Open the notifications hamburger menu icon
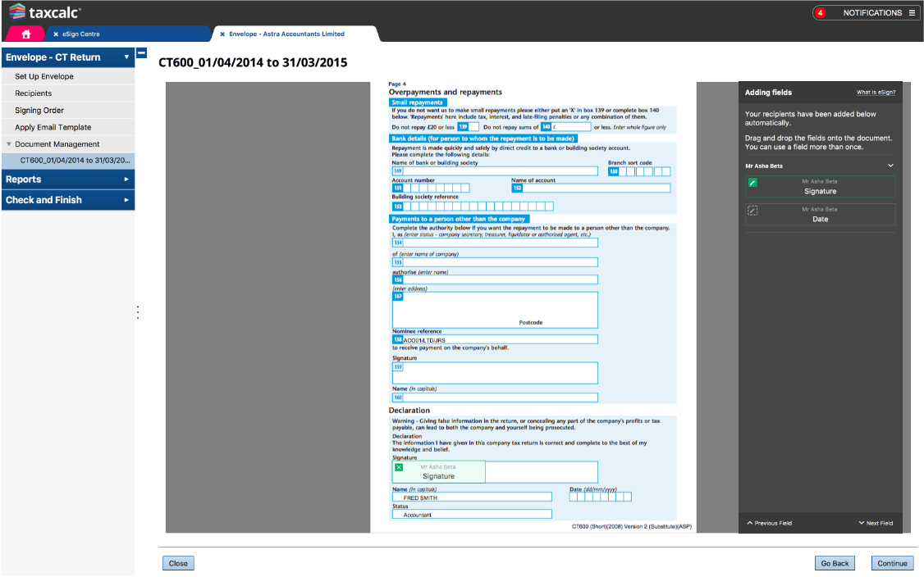 [x=912, y=13]
